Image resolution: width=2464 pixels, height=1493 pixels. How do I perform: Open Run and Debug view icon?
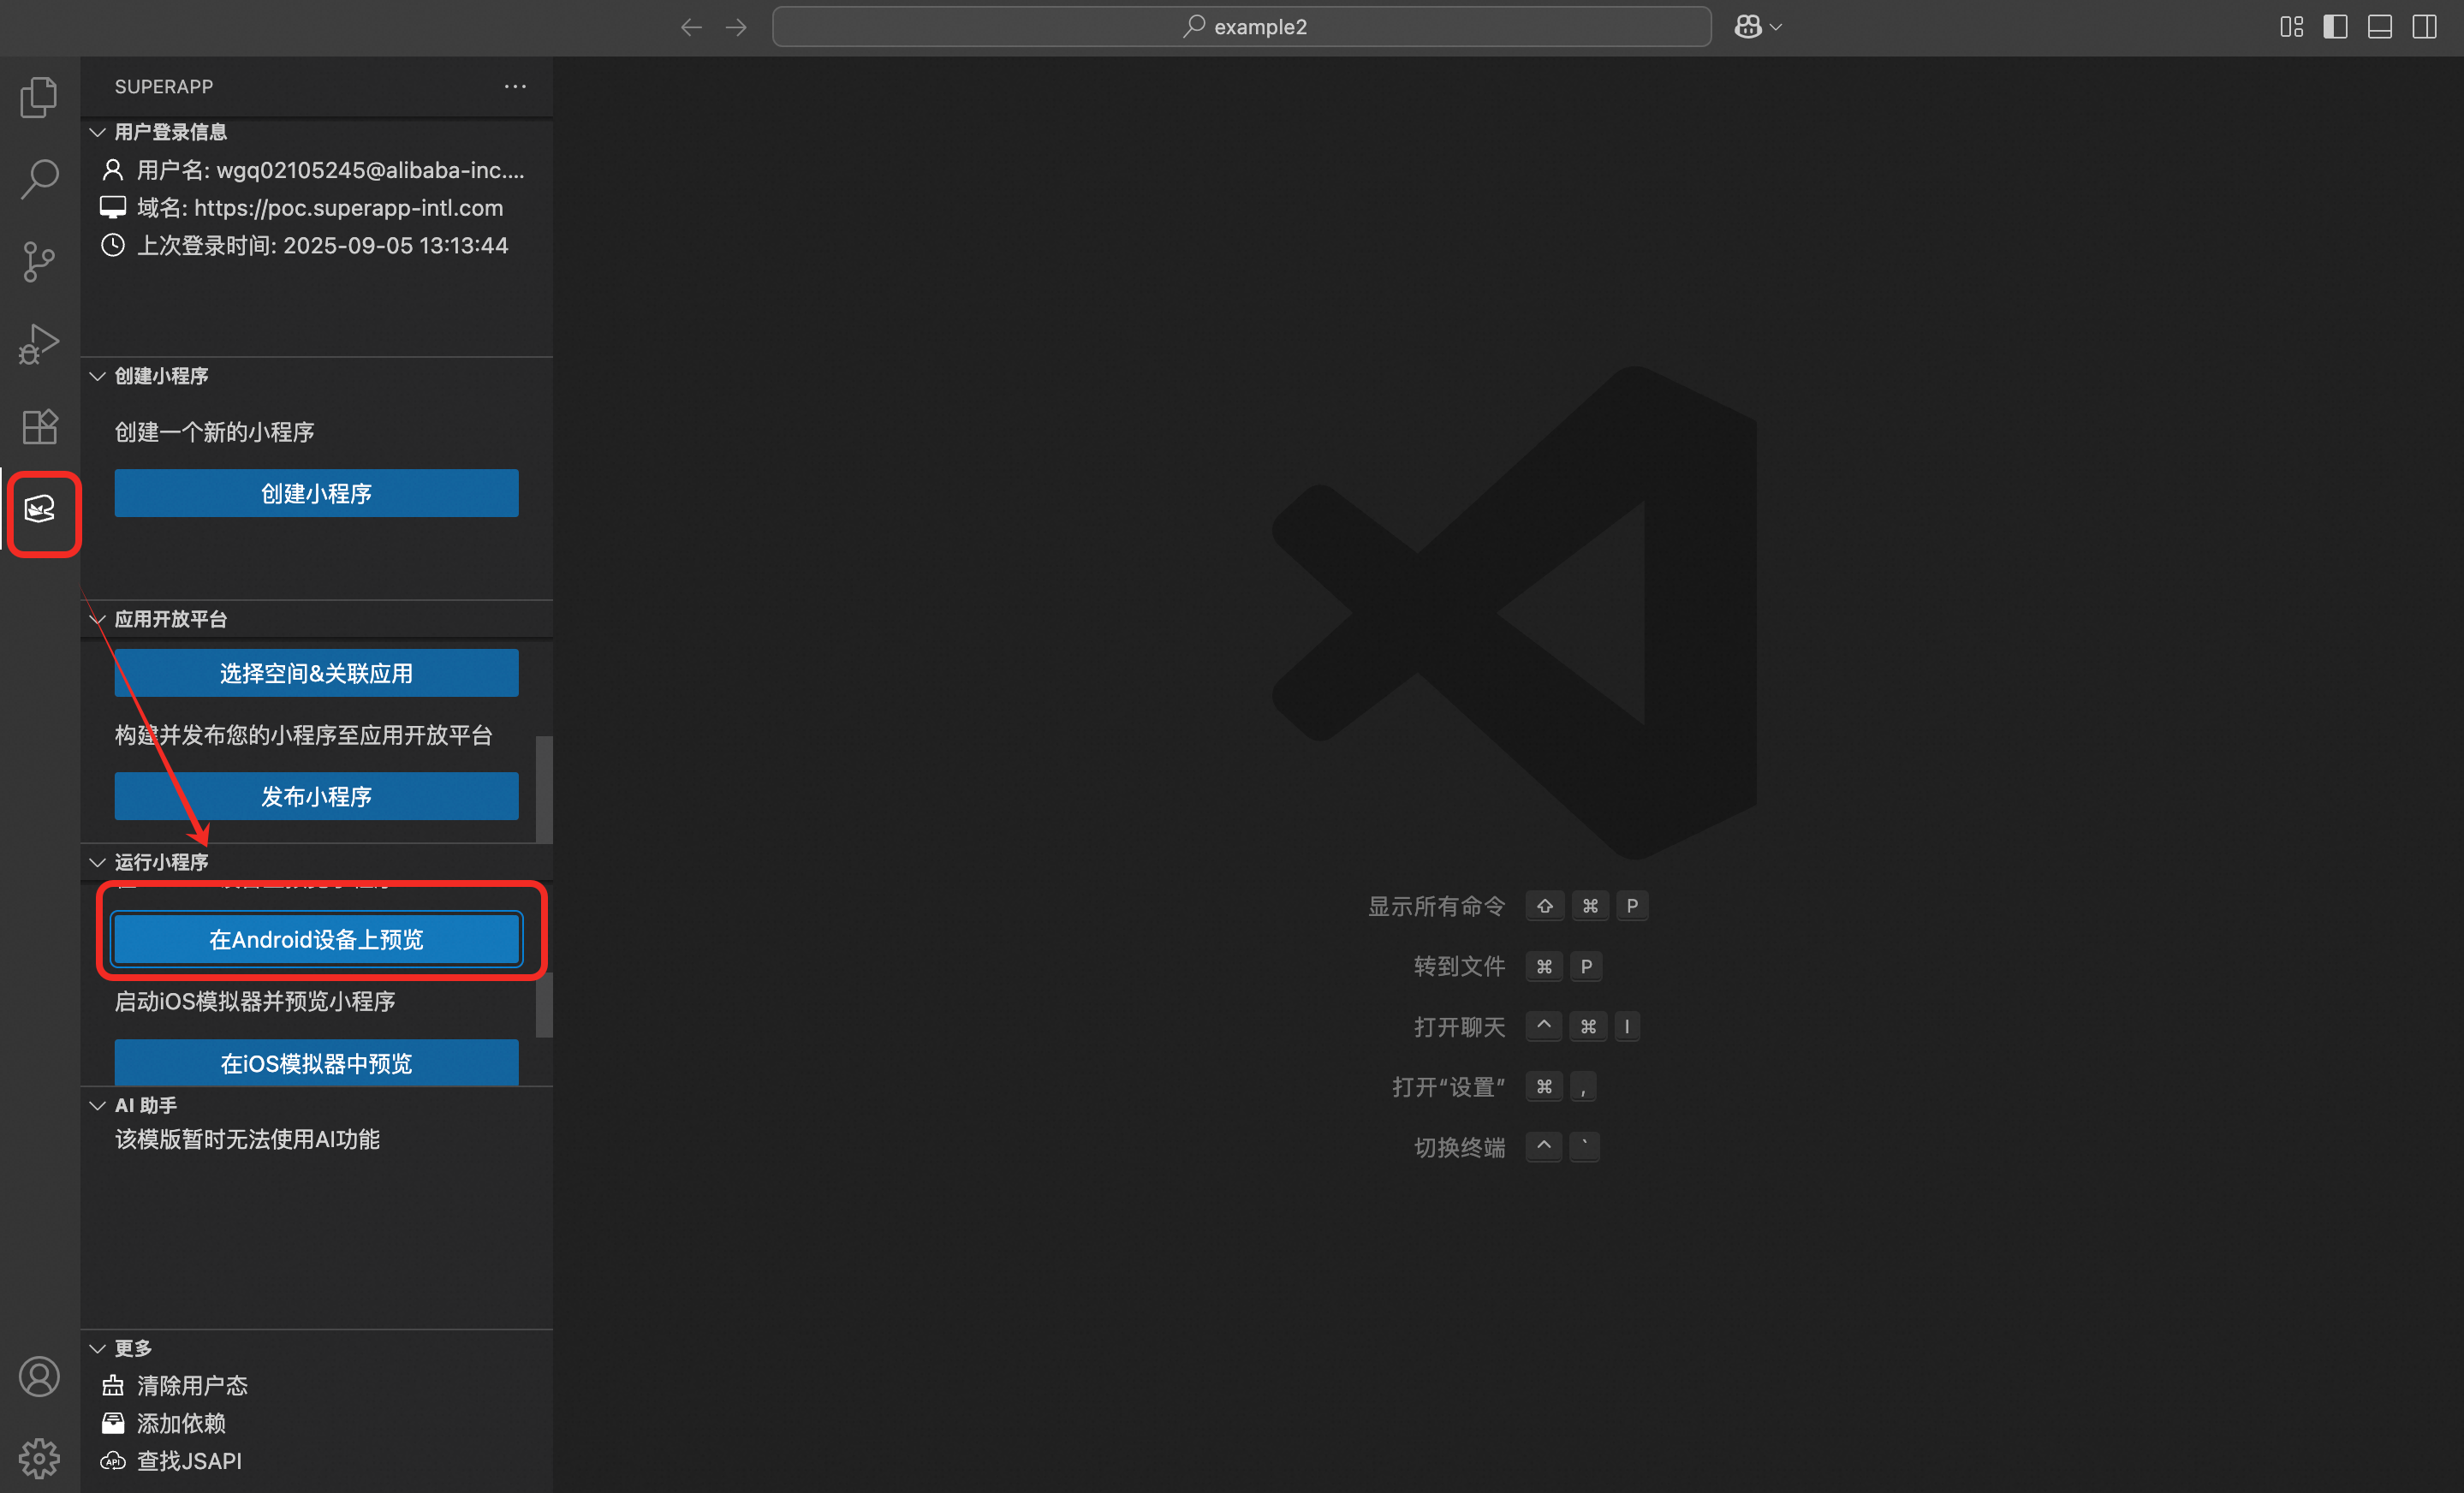coord(39,344)
